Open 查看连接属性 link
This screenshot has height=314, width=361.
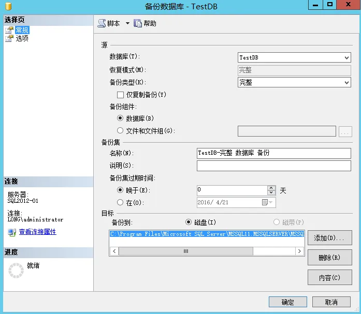(37, 232)
